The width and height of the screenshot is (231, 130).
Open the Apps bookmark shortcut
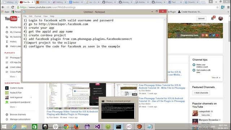tap(5, 12)
